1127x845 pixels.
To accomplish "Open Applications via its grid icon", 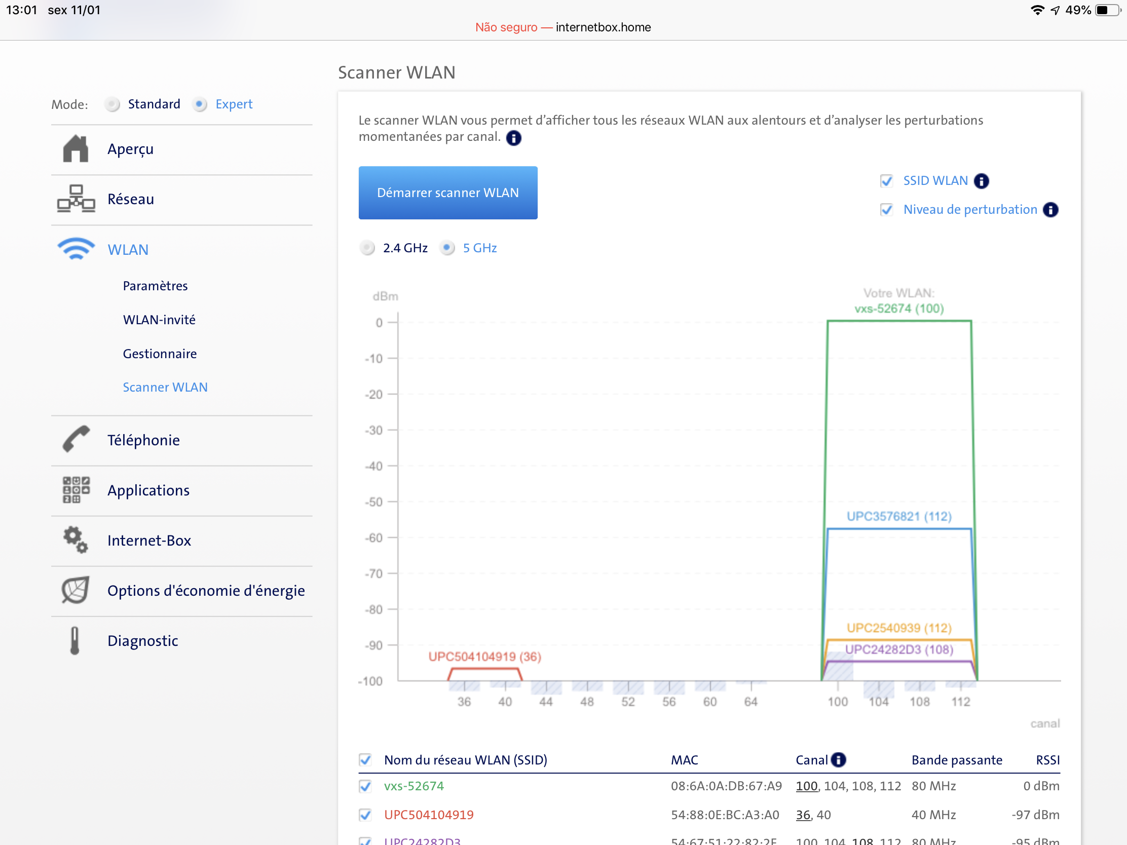I will (76, 489).
